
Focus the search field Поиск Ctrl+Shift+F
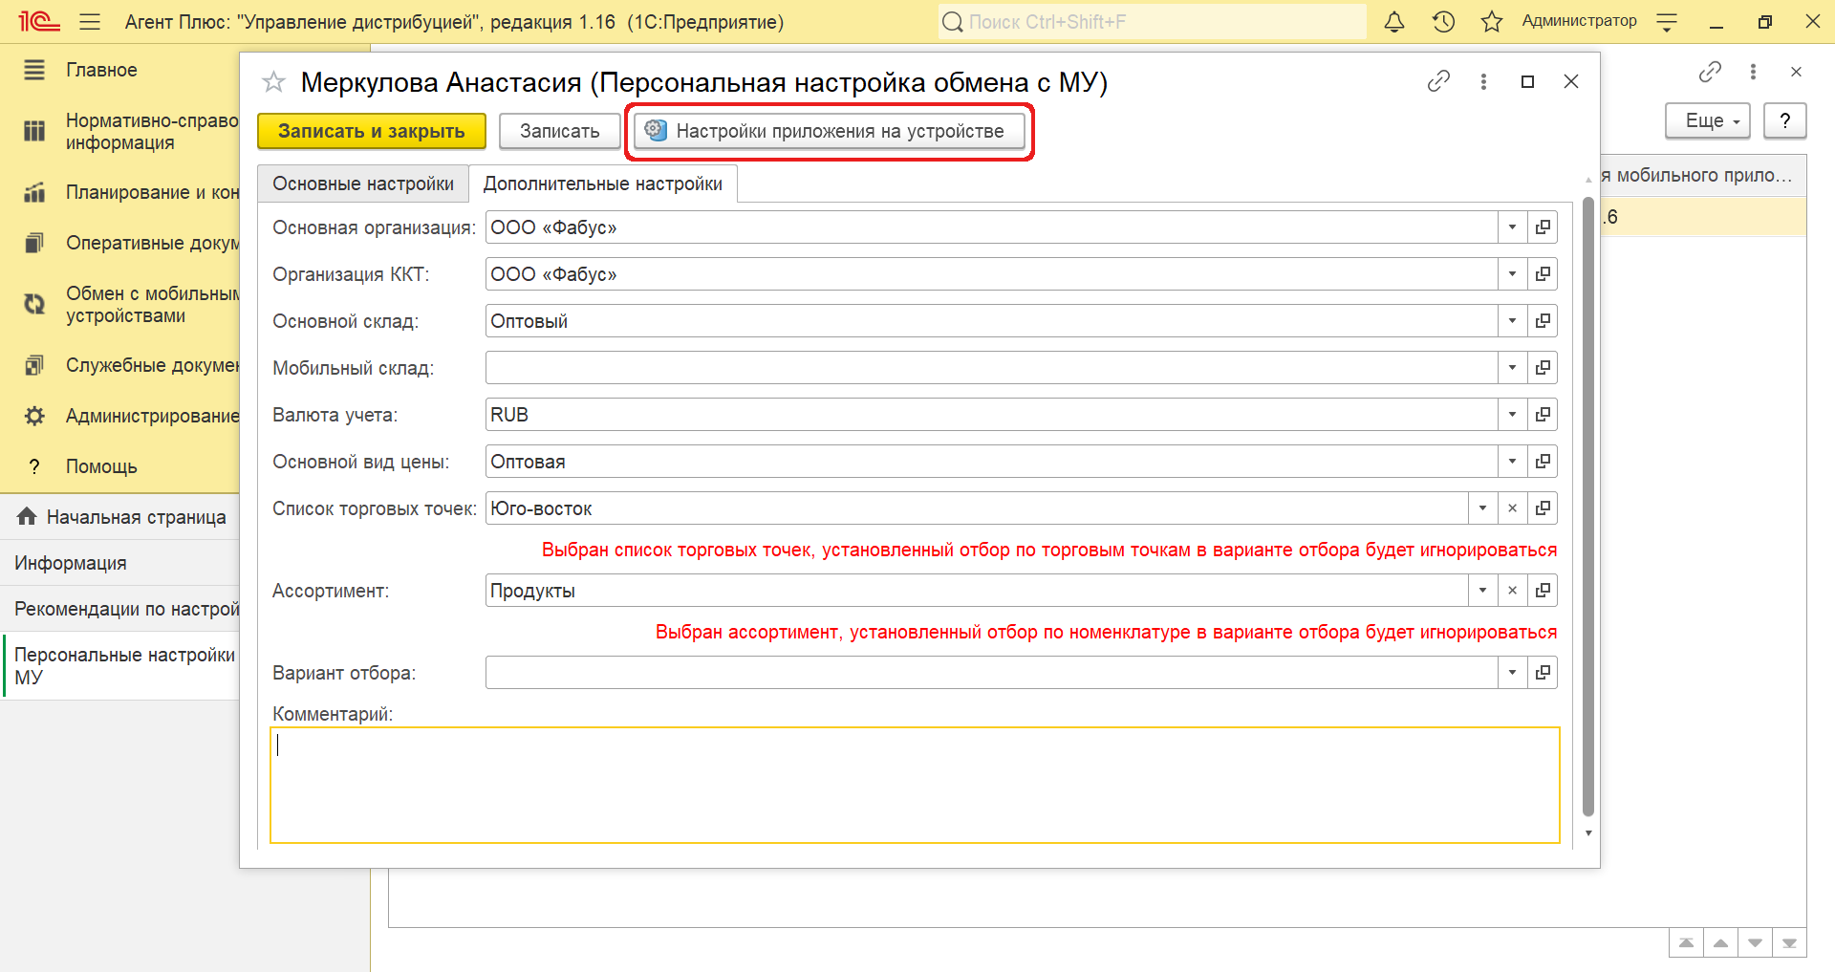point(1153,22)
